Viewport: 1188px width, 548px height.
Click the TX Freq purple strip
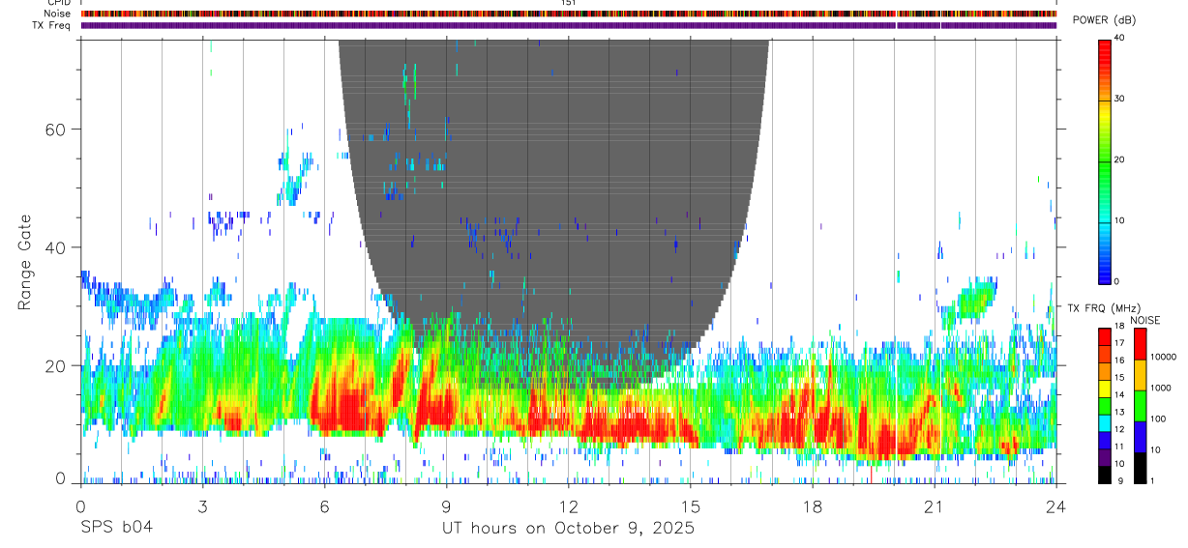pyautogui.click(x=569, y=25)
